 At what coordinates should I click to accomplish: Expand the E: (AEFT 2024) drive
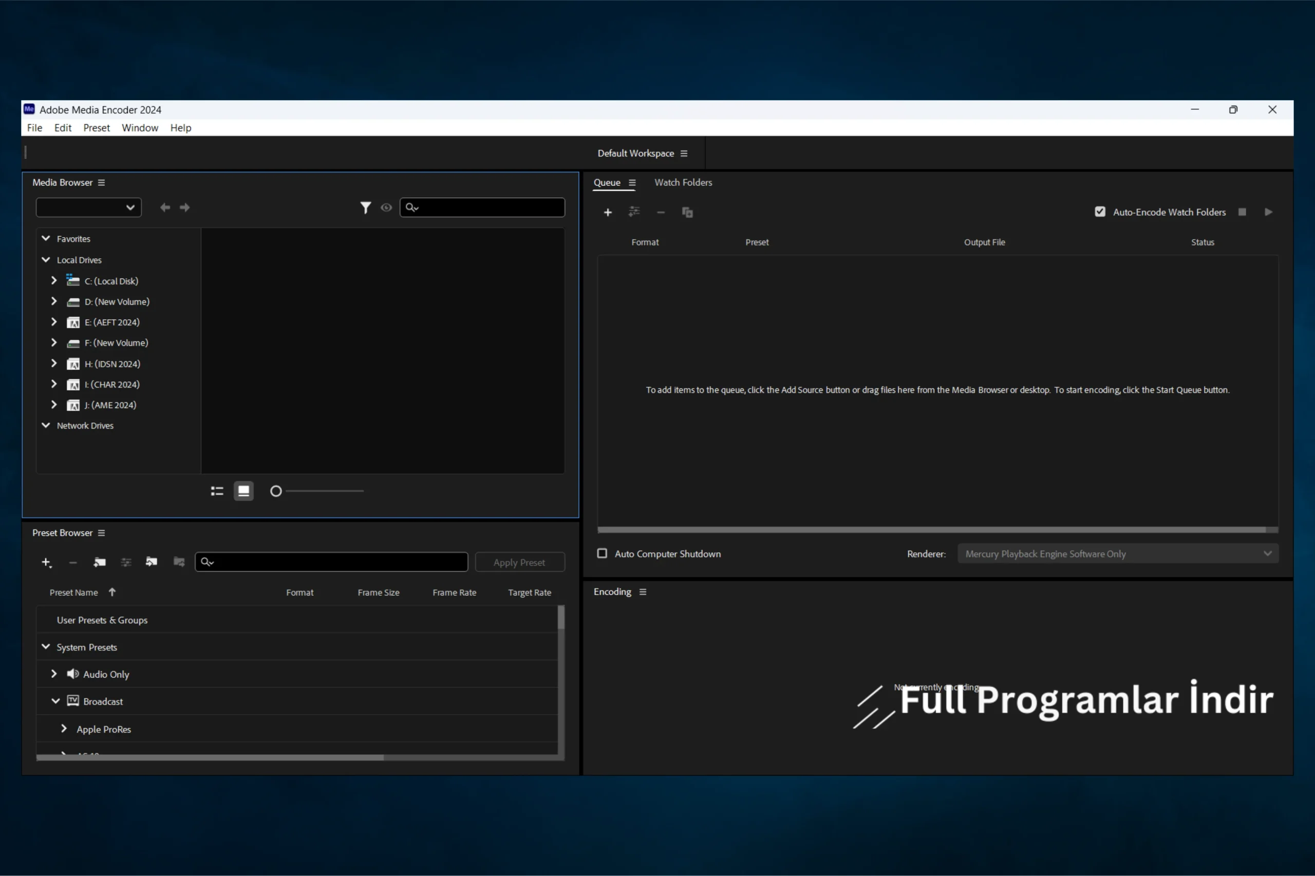tap(53, 322)
